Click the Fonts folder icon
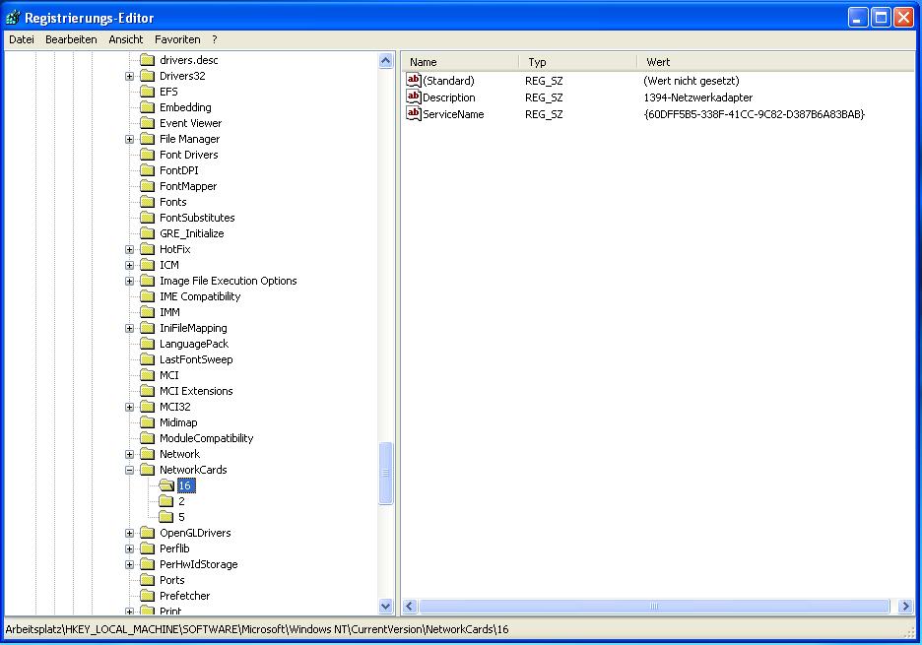The height and width of the screenshot is (645, 922). point(147,202)
